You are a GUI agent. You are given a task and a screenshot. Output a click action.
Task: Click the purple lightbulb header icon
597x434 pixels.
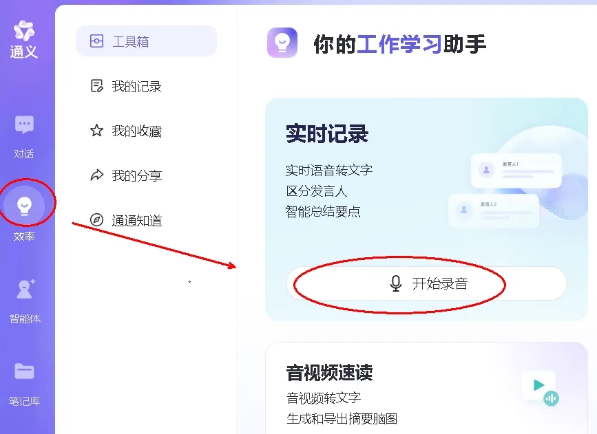click(x=282, y=43)
